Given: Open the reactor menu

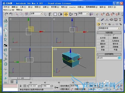Looking at the screenshot, I should coord(72,7).
